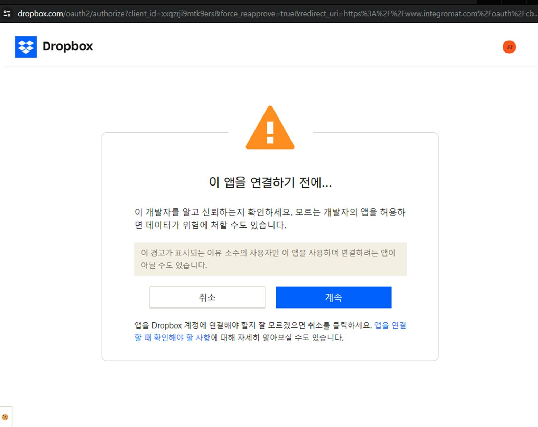538x427 pixels.
Task: Click the gray notice 이 경고가 표시되는 이유
Action: [x=270, y=259]
